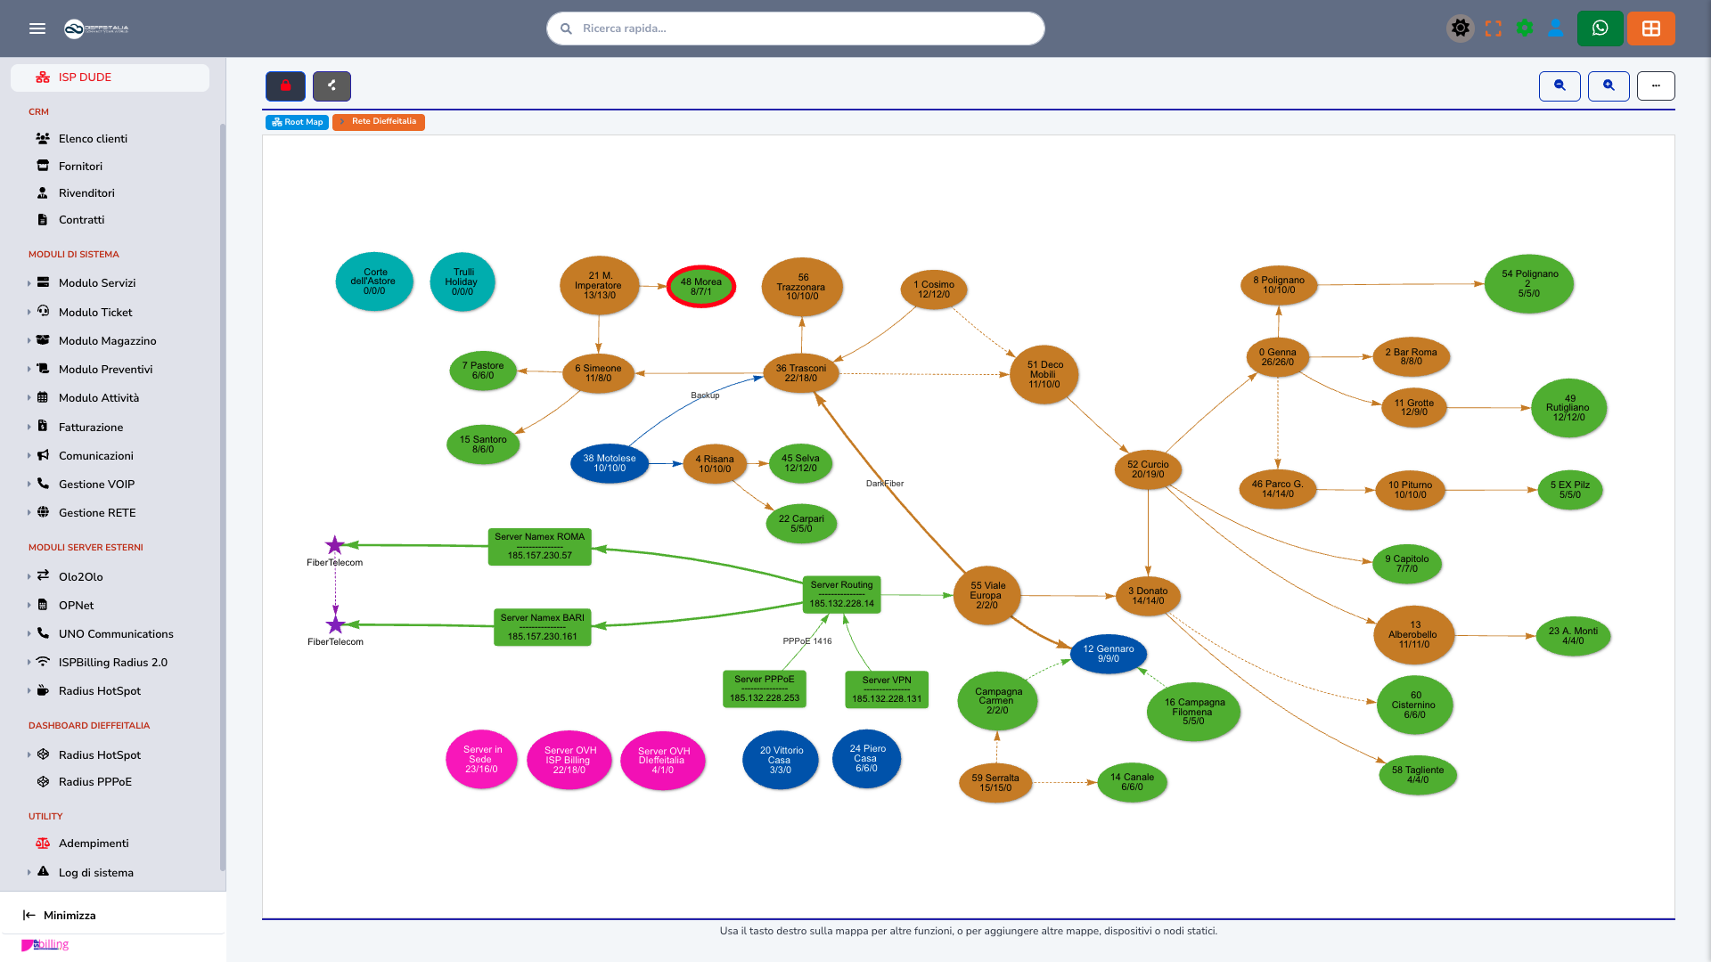Click the ISP DUDE network icon
1711x962 pixels.
click(43, 77)
